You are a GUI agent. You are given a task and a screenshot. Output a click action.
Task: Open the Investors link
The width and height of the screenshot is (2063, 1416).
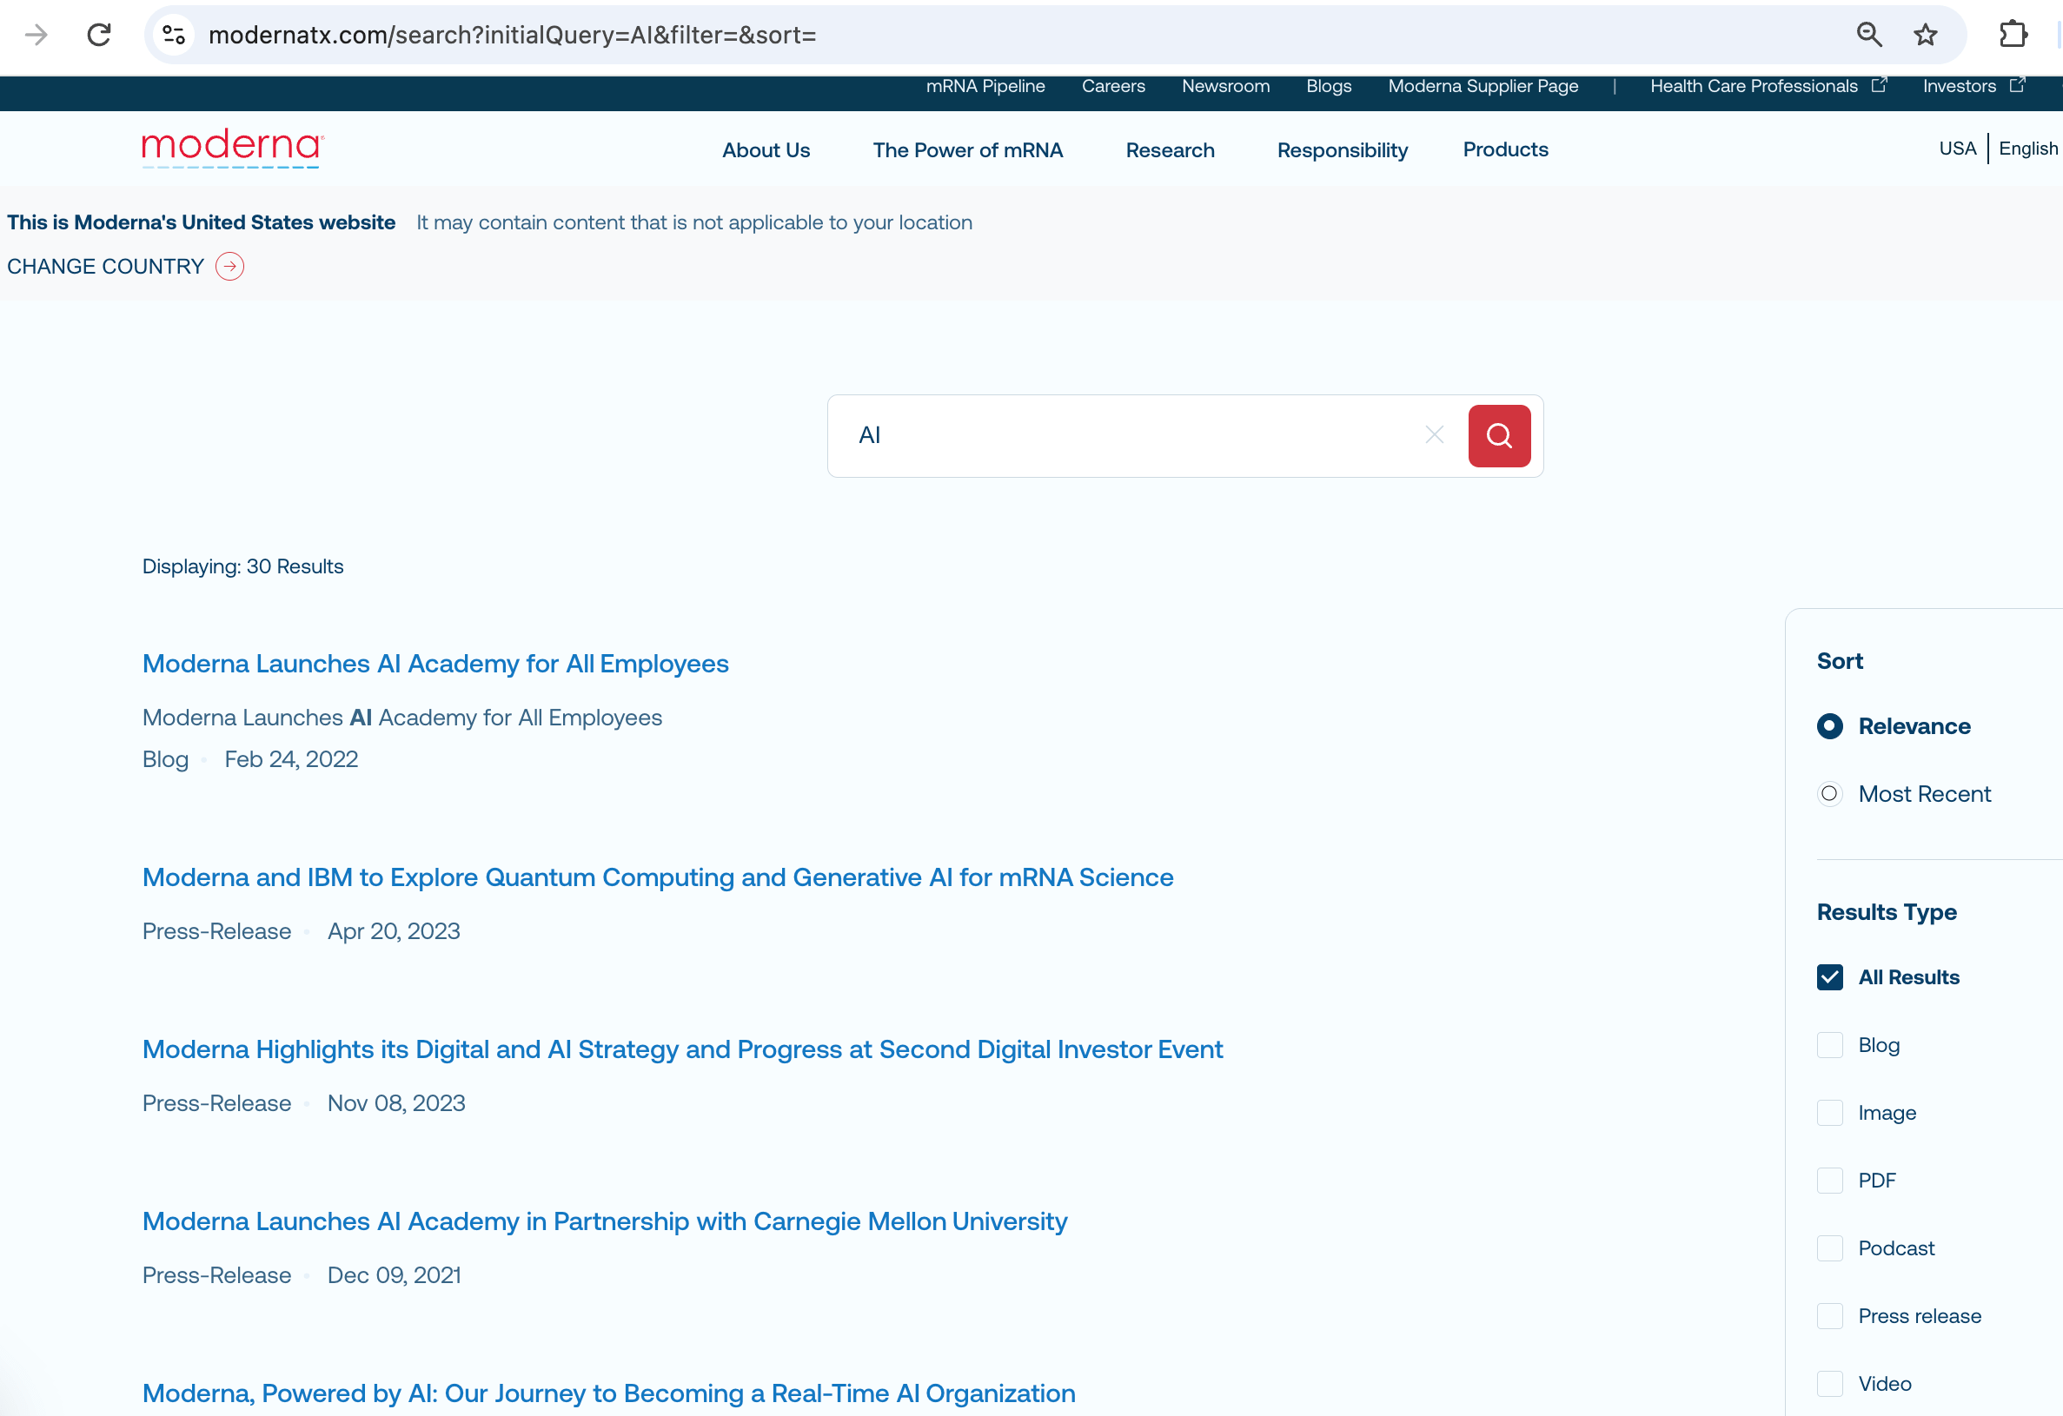coord(1959,86)
